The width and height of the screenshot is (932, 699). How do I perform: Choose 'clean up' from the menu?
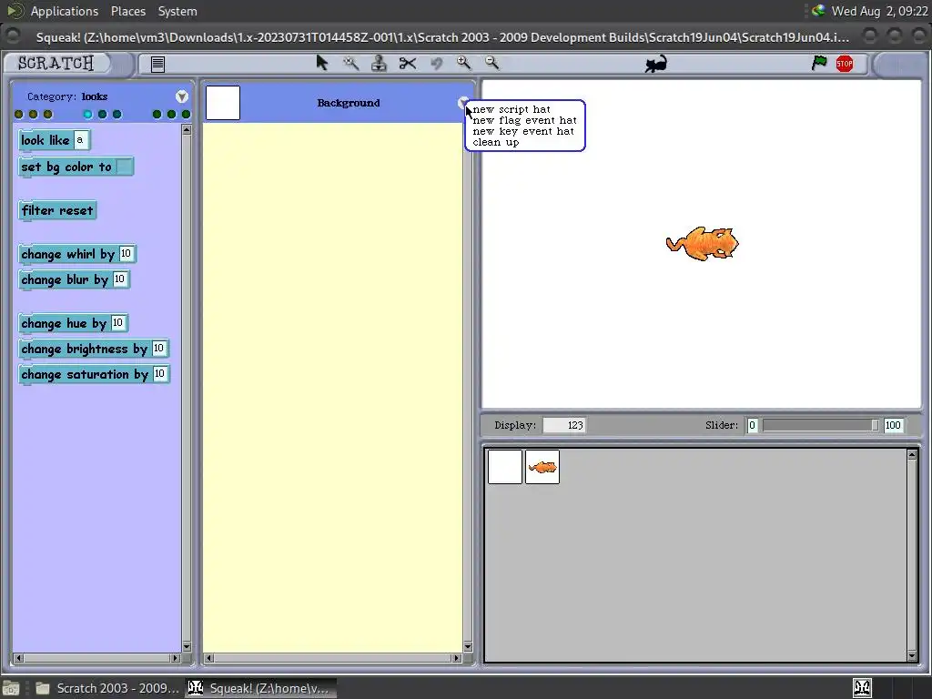[x=496, y=142]
